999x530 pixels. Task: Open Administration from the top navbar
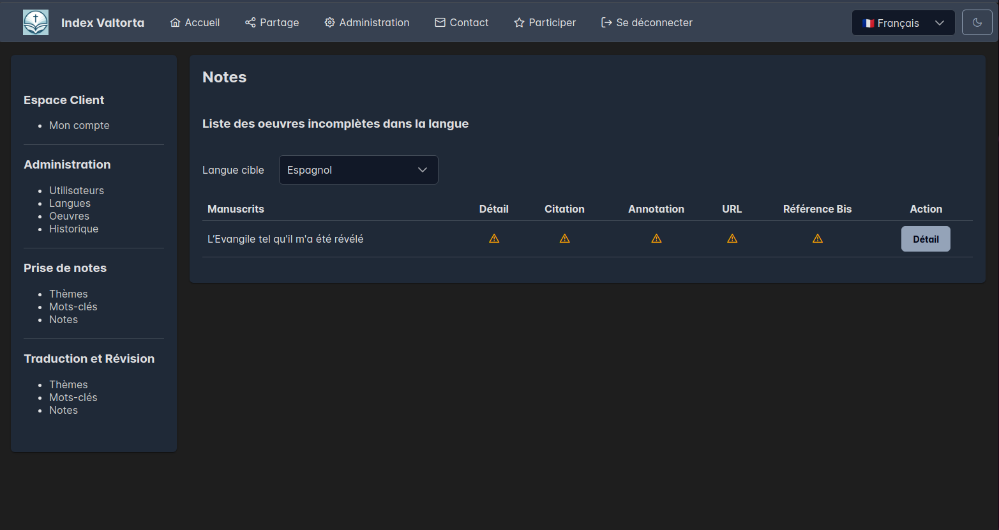coord(367,22)
